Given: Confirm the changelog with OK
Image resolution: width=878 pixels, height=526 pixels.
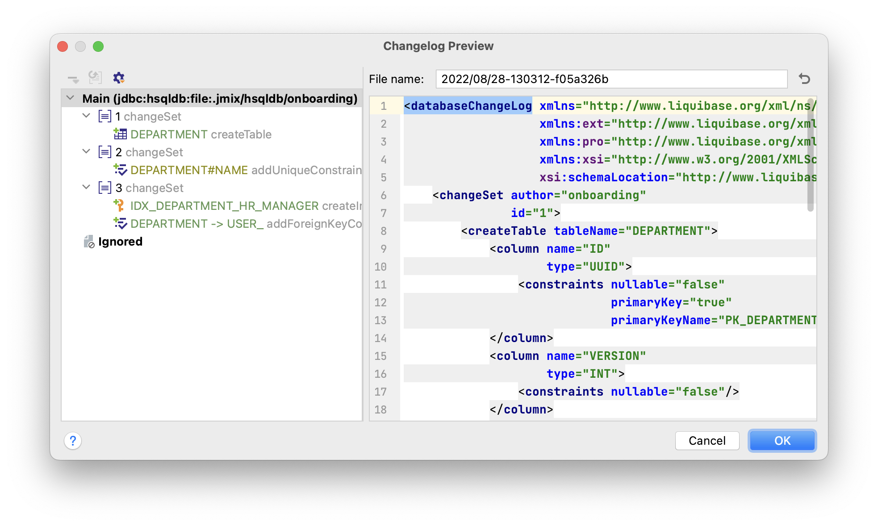Looking at the screenshot, I should (x=782, y=441).
